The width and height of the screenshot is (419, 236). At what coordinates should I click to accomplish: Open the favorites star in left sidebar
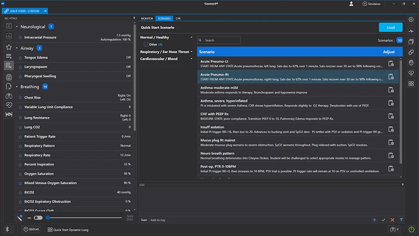click(9, 47)
